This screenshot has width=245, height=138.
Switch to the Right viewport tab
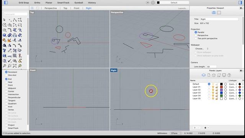[88, 8]
